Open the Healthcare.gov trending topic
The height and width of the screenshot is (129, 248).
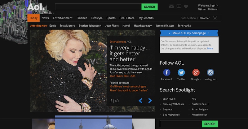[143, 26]
